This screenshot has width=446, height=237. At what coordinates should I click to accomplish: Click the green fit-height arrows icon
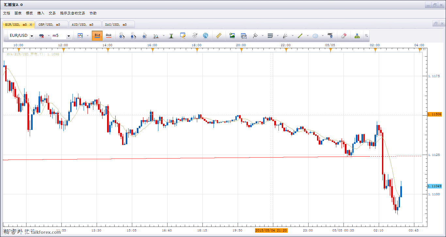[x=171, y=36]
